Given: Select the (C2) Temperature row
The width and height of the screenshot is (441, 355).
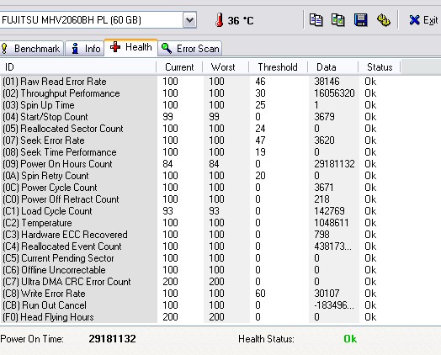Looking at the screenshot, I should pos(200,223).
